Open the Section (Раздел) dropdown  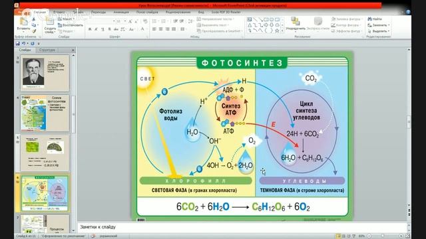coord(66,31)
